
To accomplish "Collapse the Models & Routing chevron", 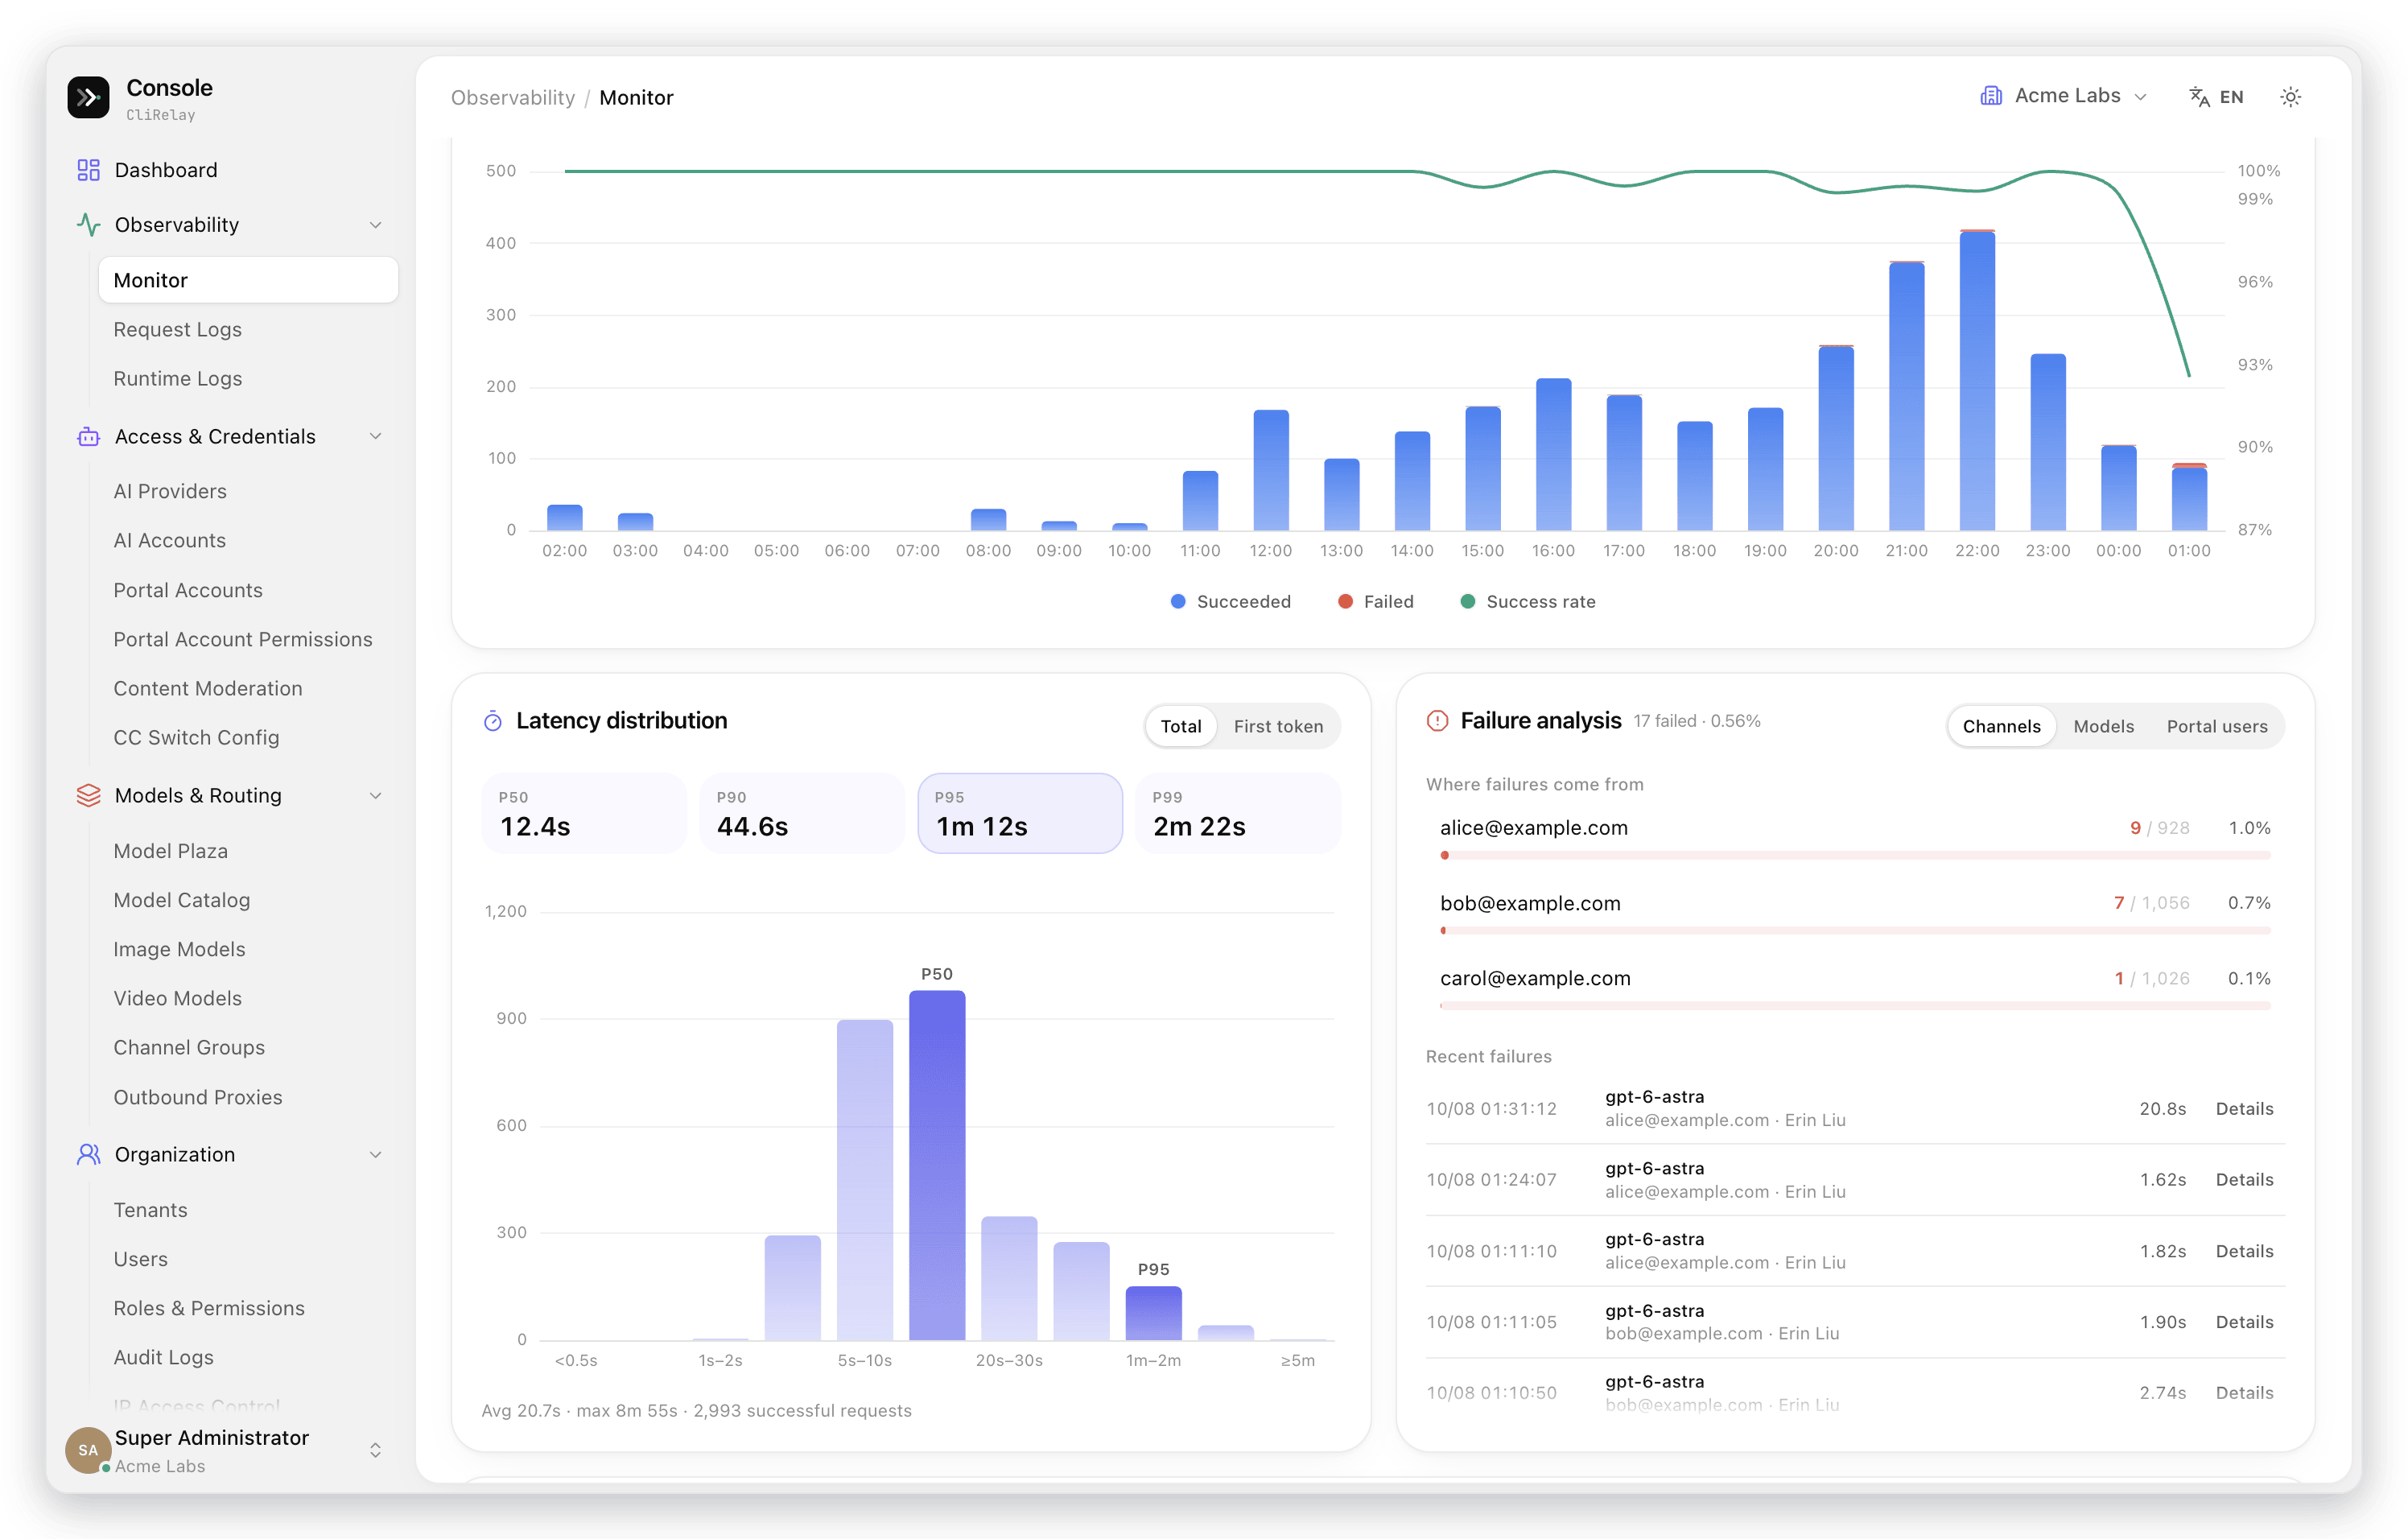I will pyautogui.click(x=376, y=796).
